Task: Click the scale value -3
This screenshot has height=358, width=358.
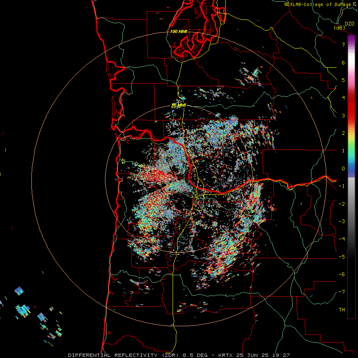Action: (342, 222)
